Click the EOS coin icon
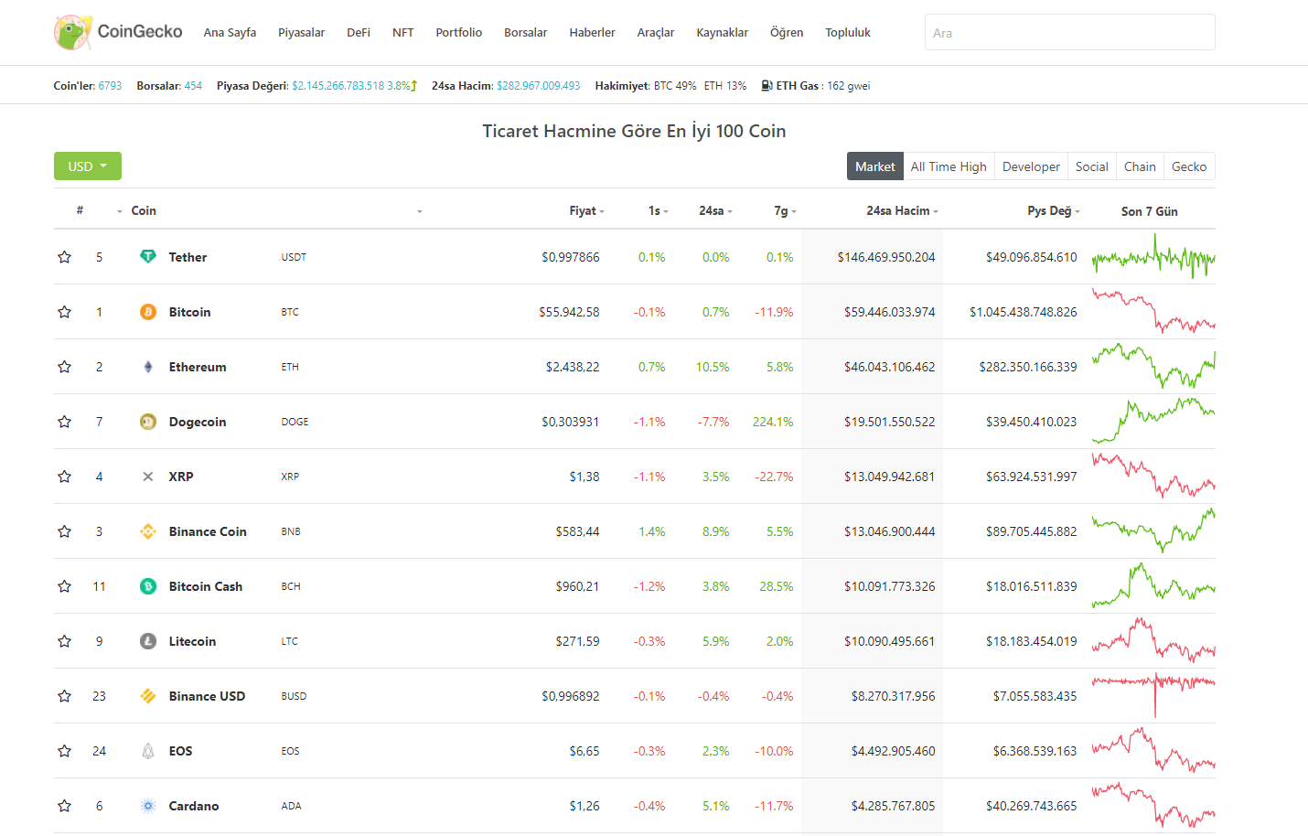This screenshot has width=1308, height=836. (x=148, y=751)
